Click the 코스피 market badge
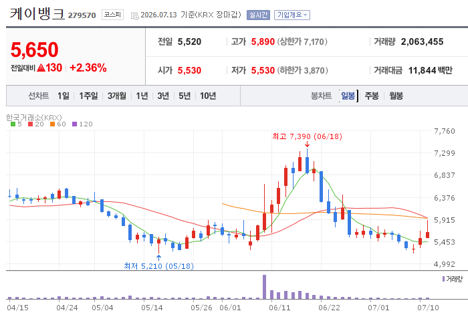The width and height of the screenshot is (468, 321). (x=112, y=15)
